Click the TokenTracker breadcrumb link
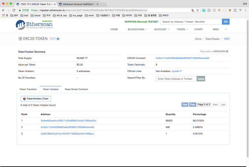The height and width of the screenshot is (167, 249). tap(213, 39)
